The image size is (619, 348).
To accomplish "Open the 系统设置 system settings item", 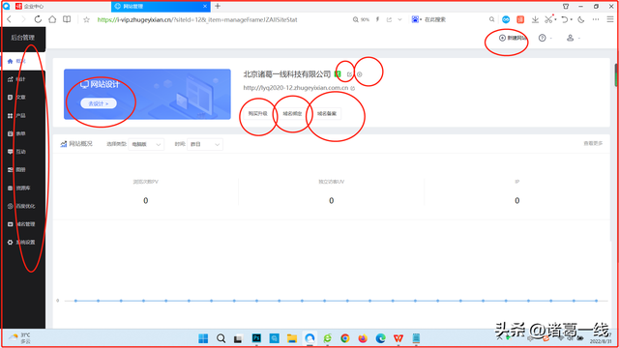I will click(x=22, y=243).
